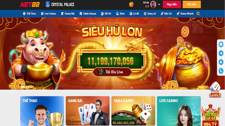Open the Game Bài category card

pyautogui.click(x=87, y=111)
